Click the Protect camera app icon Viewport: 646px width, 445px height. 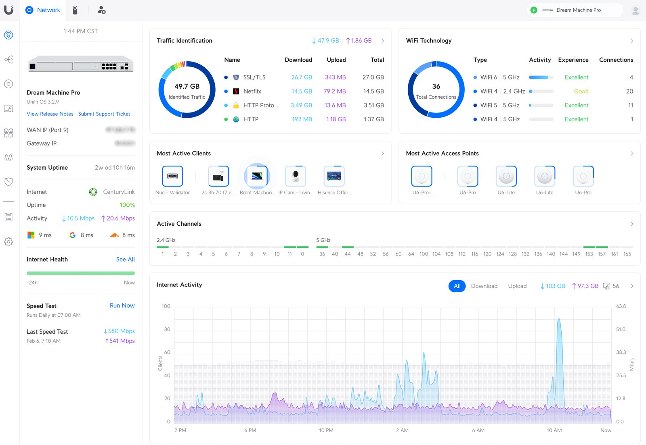coord(75,10)
